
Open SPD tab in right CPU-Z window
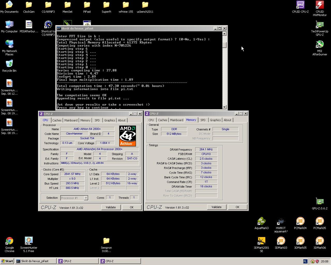click(203, 120)
